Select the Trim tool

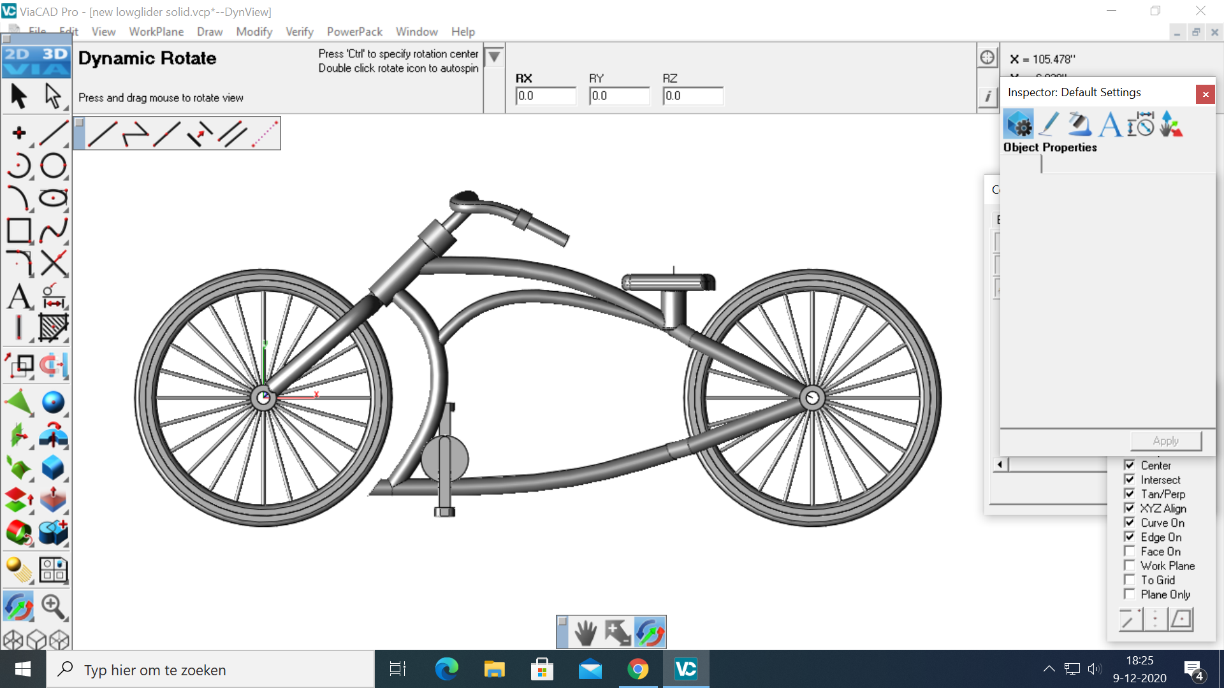pos(53,263)
